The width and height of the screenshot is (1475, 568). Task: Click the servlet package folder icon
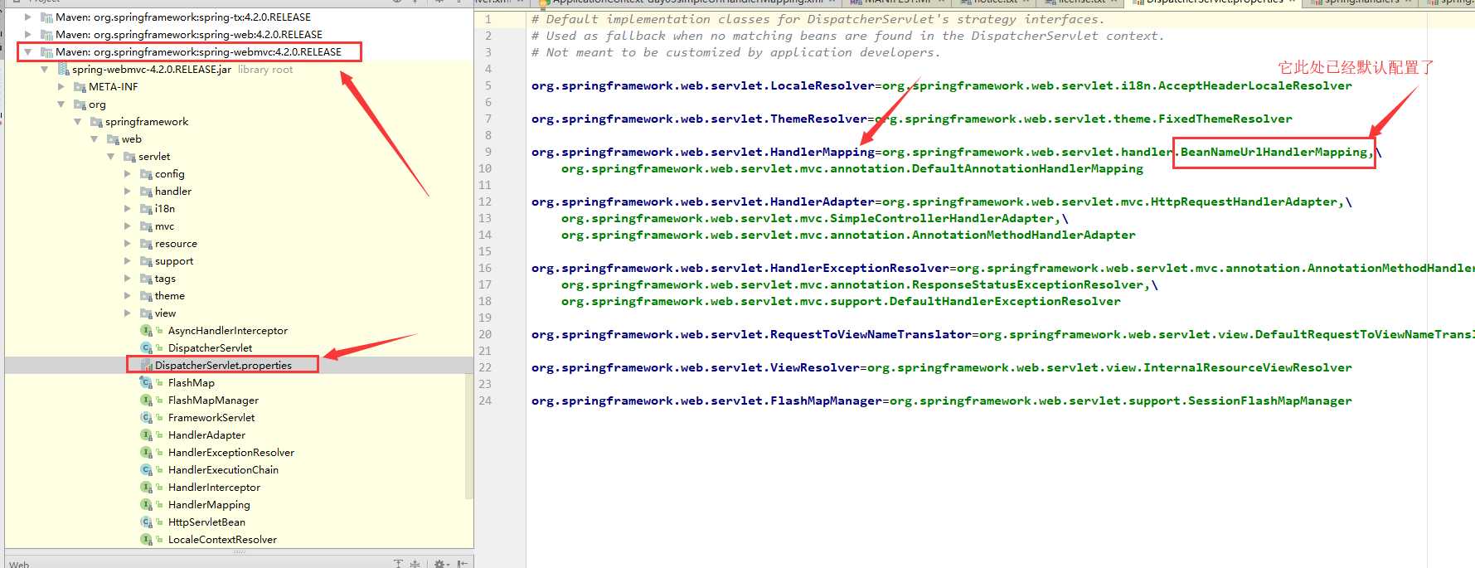(x=130, y=157)
